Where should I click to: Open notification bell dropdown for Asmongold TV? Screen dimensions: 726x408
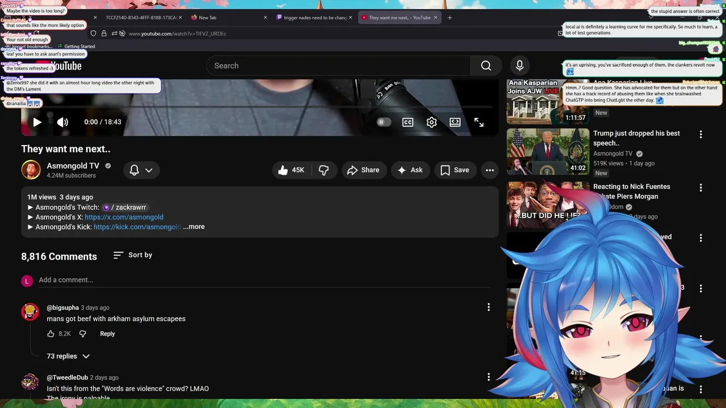point(141,170)
